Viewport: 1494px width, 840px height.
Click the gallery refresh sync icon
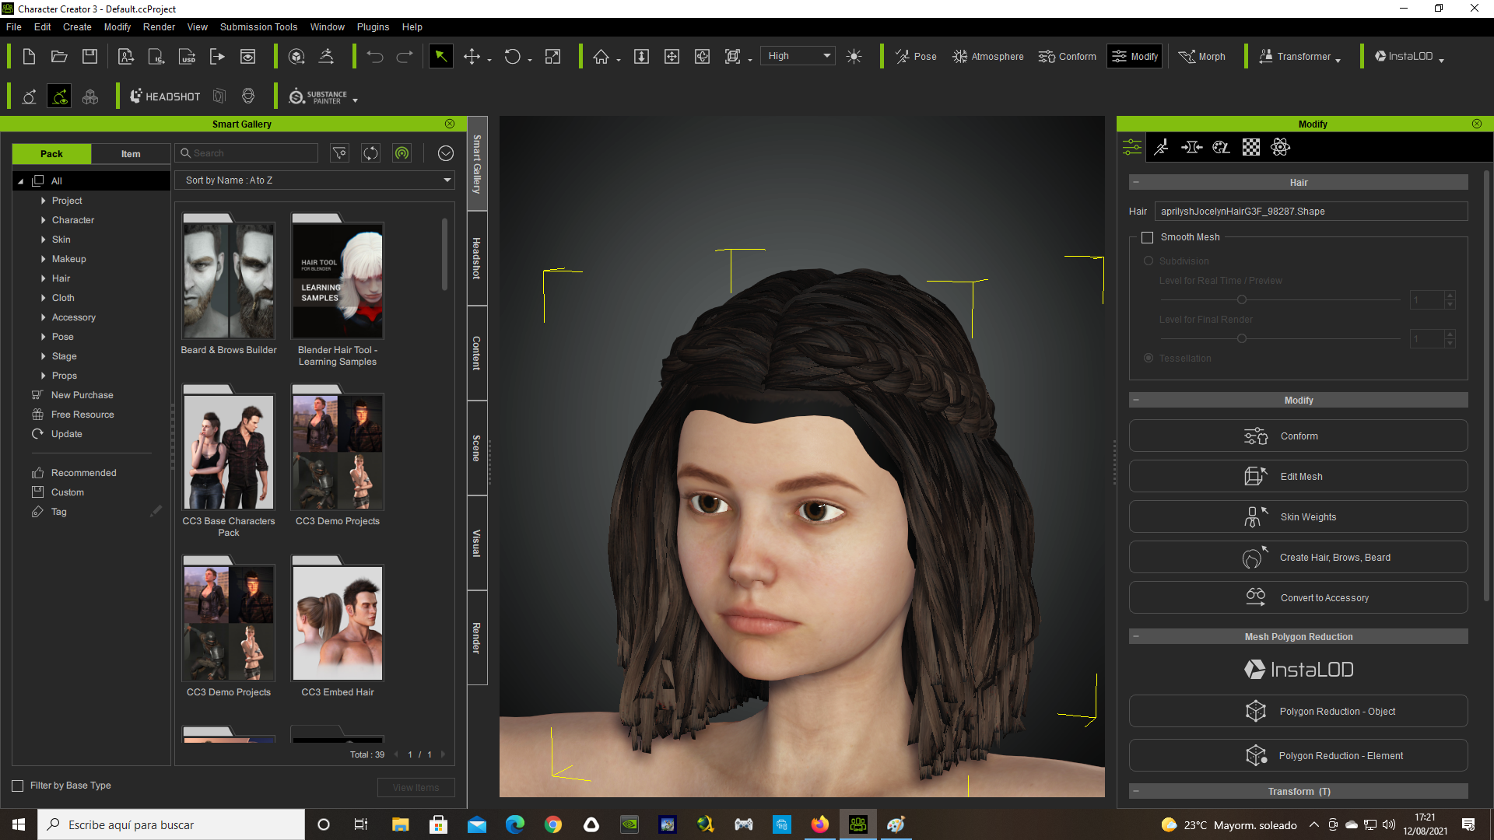pyautogui.click(x=370, y=153)
